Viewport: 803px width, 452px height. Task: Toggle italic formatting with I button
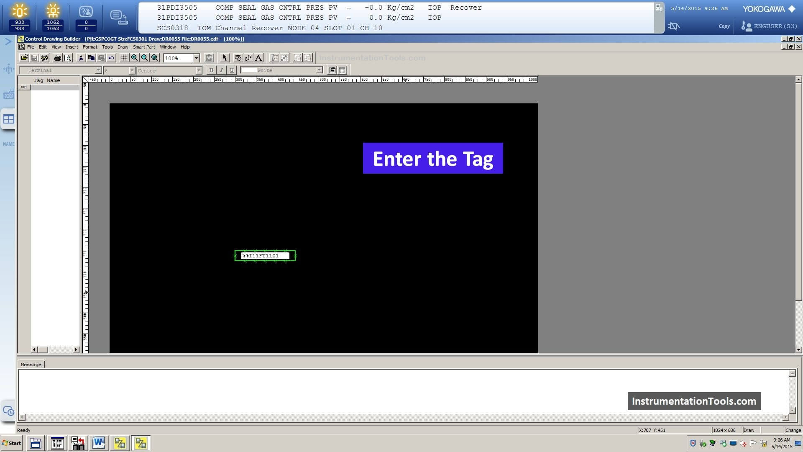(x=220, y=70)
